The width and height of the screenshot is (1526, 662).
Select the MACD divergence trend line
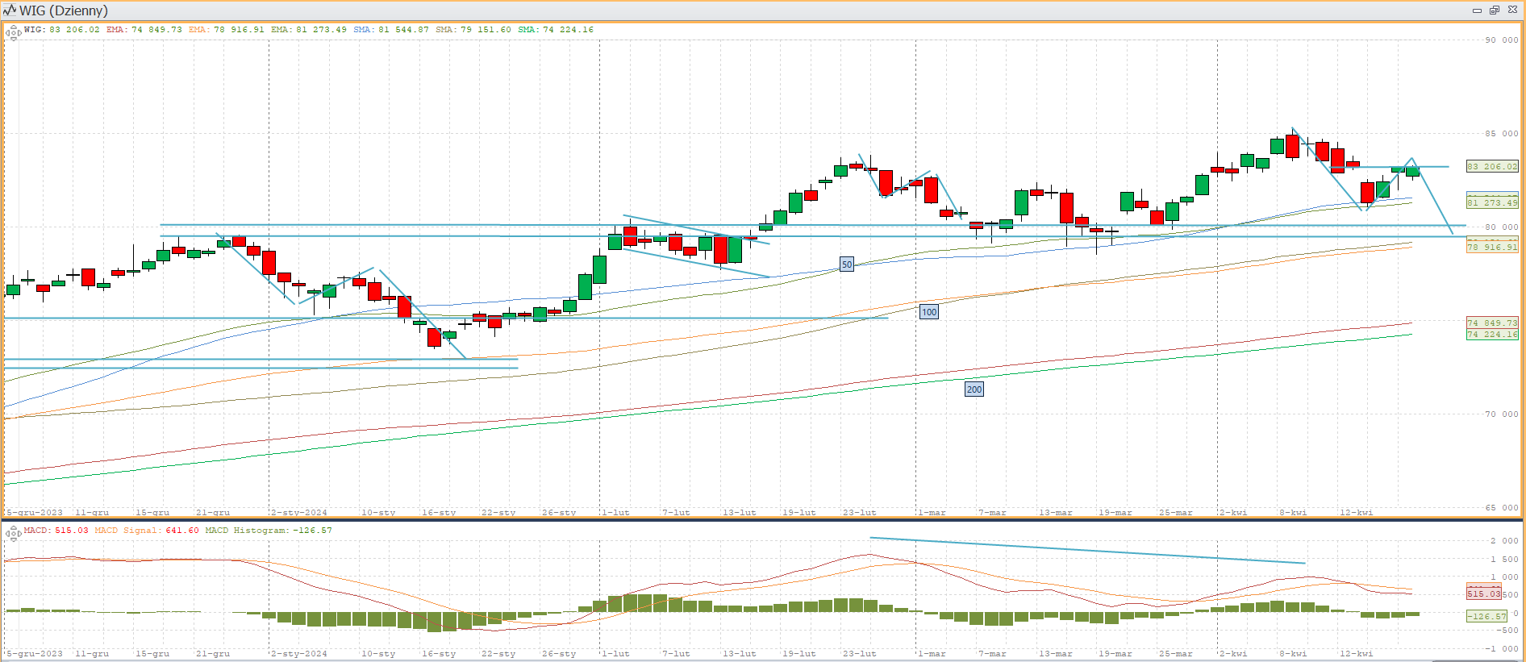(1087, 550)
